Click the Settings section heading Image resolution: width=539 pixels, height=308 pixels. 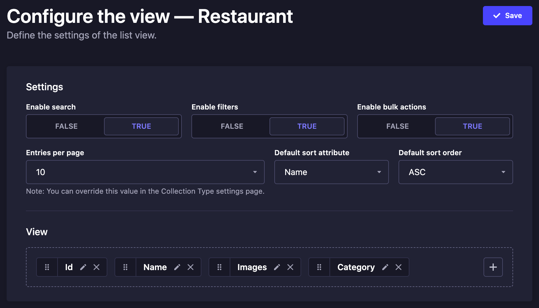tap(45, 87)
